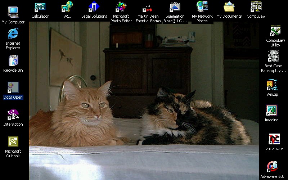Screen dimensions: 288x180
Task: Click the "vncviewer" label text
Action: [274, 149]
